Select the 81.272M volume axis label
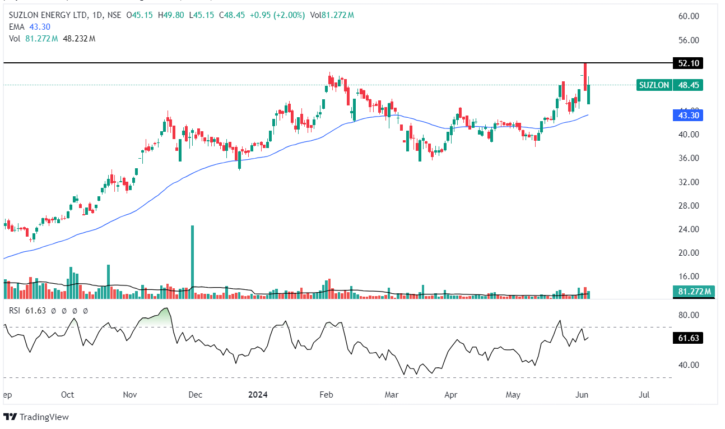725x429 pixels. point(694,292)
